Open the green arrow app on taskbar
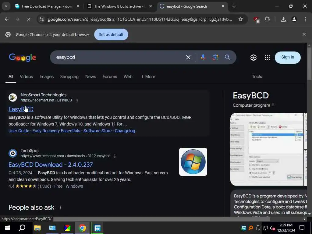 pos(97,228)
